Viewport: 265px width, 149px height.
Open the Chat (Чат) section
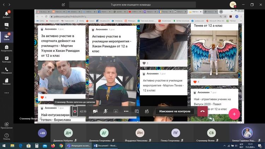[x=6, y=26]
